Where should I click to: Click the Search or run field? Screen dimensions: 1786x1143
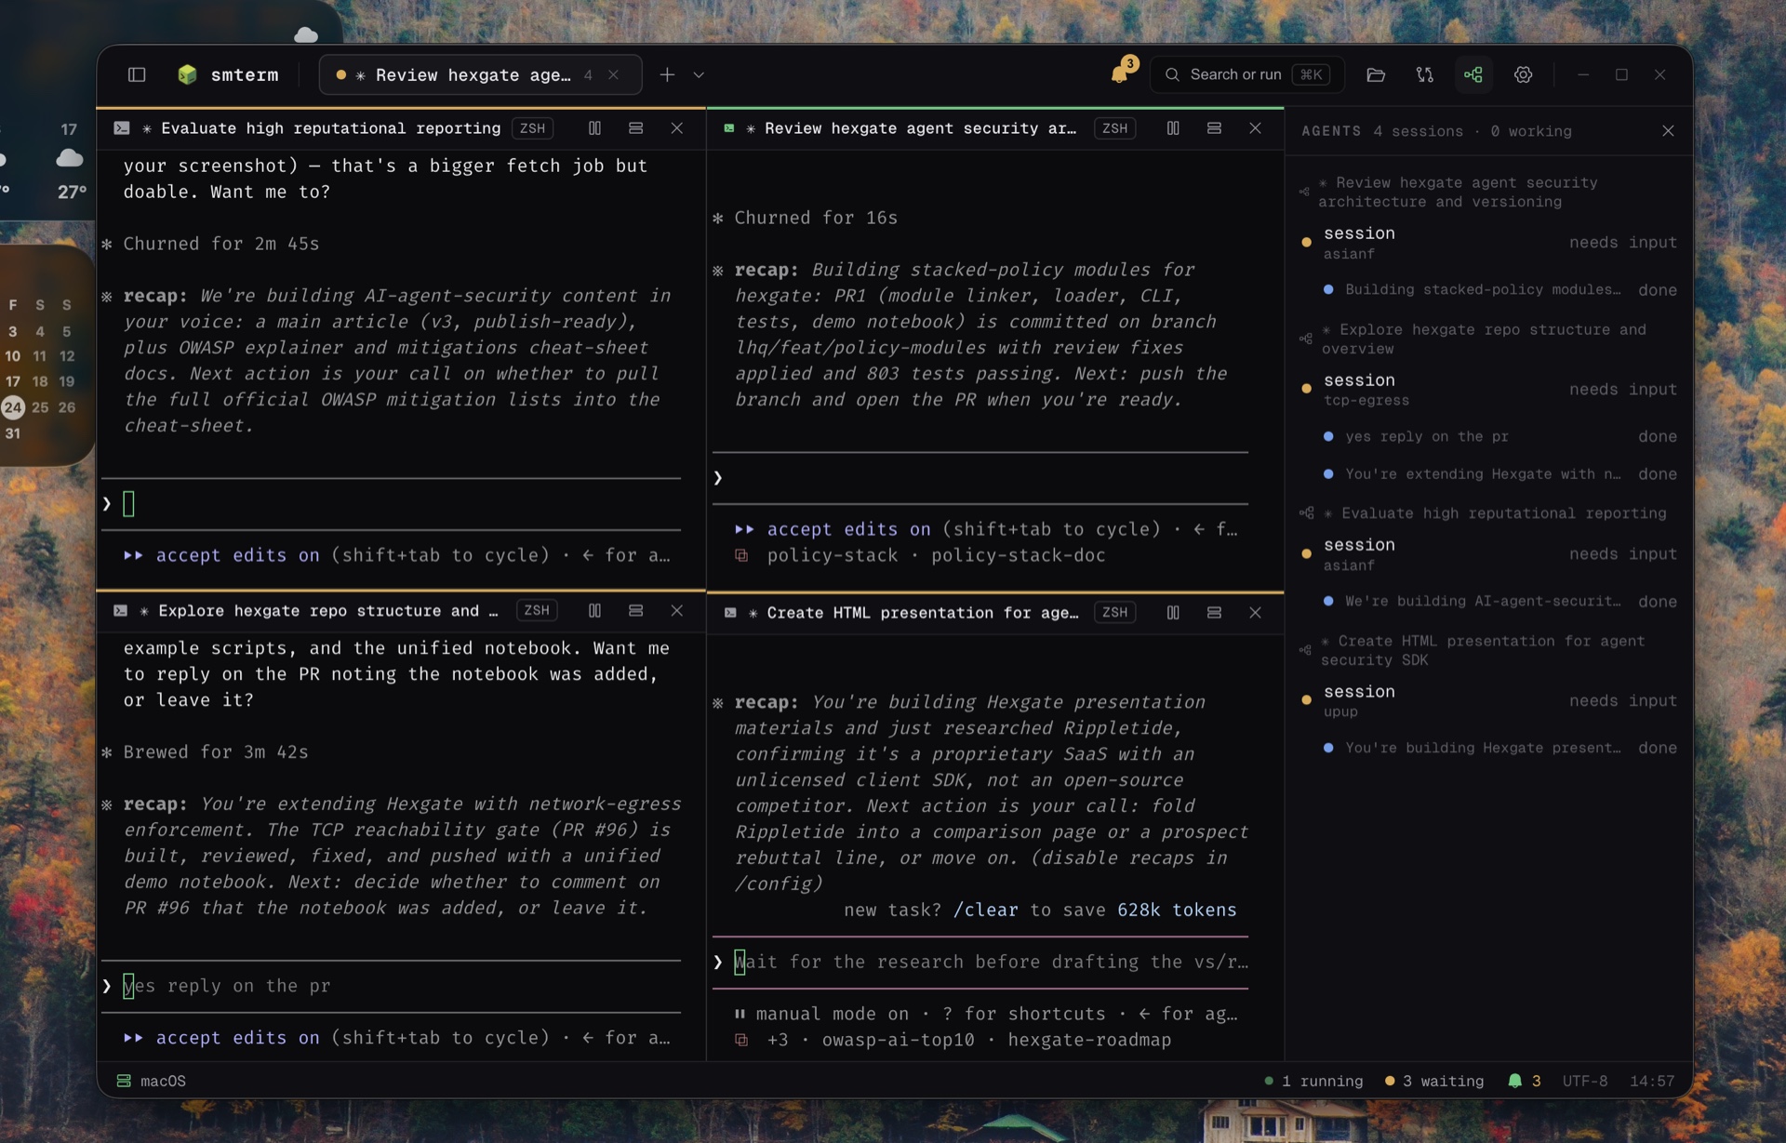1246,74
